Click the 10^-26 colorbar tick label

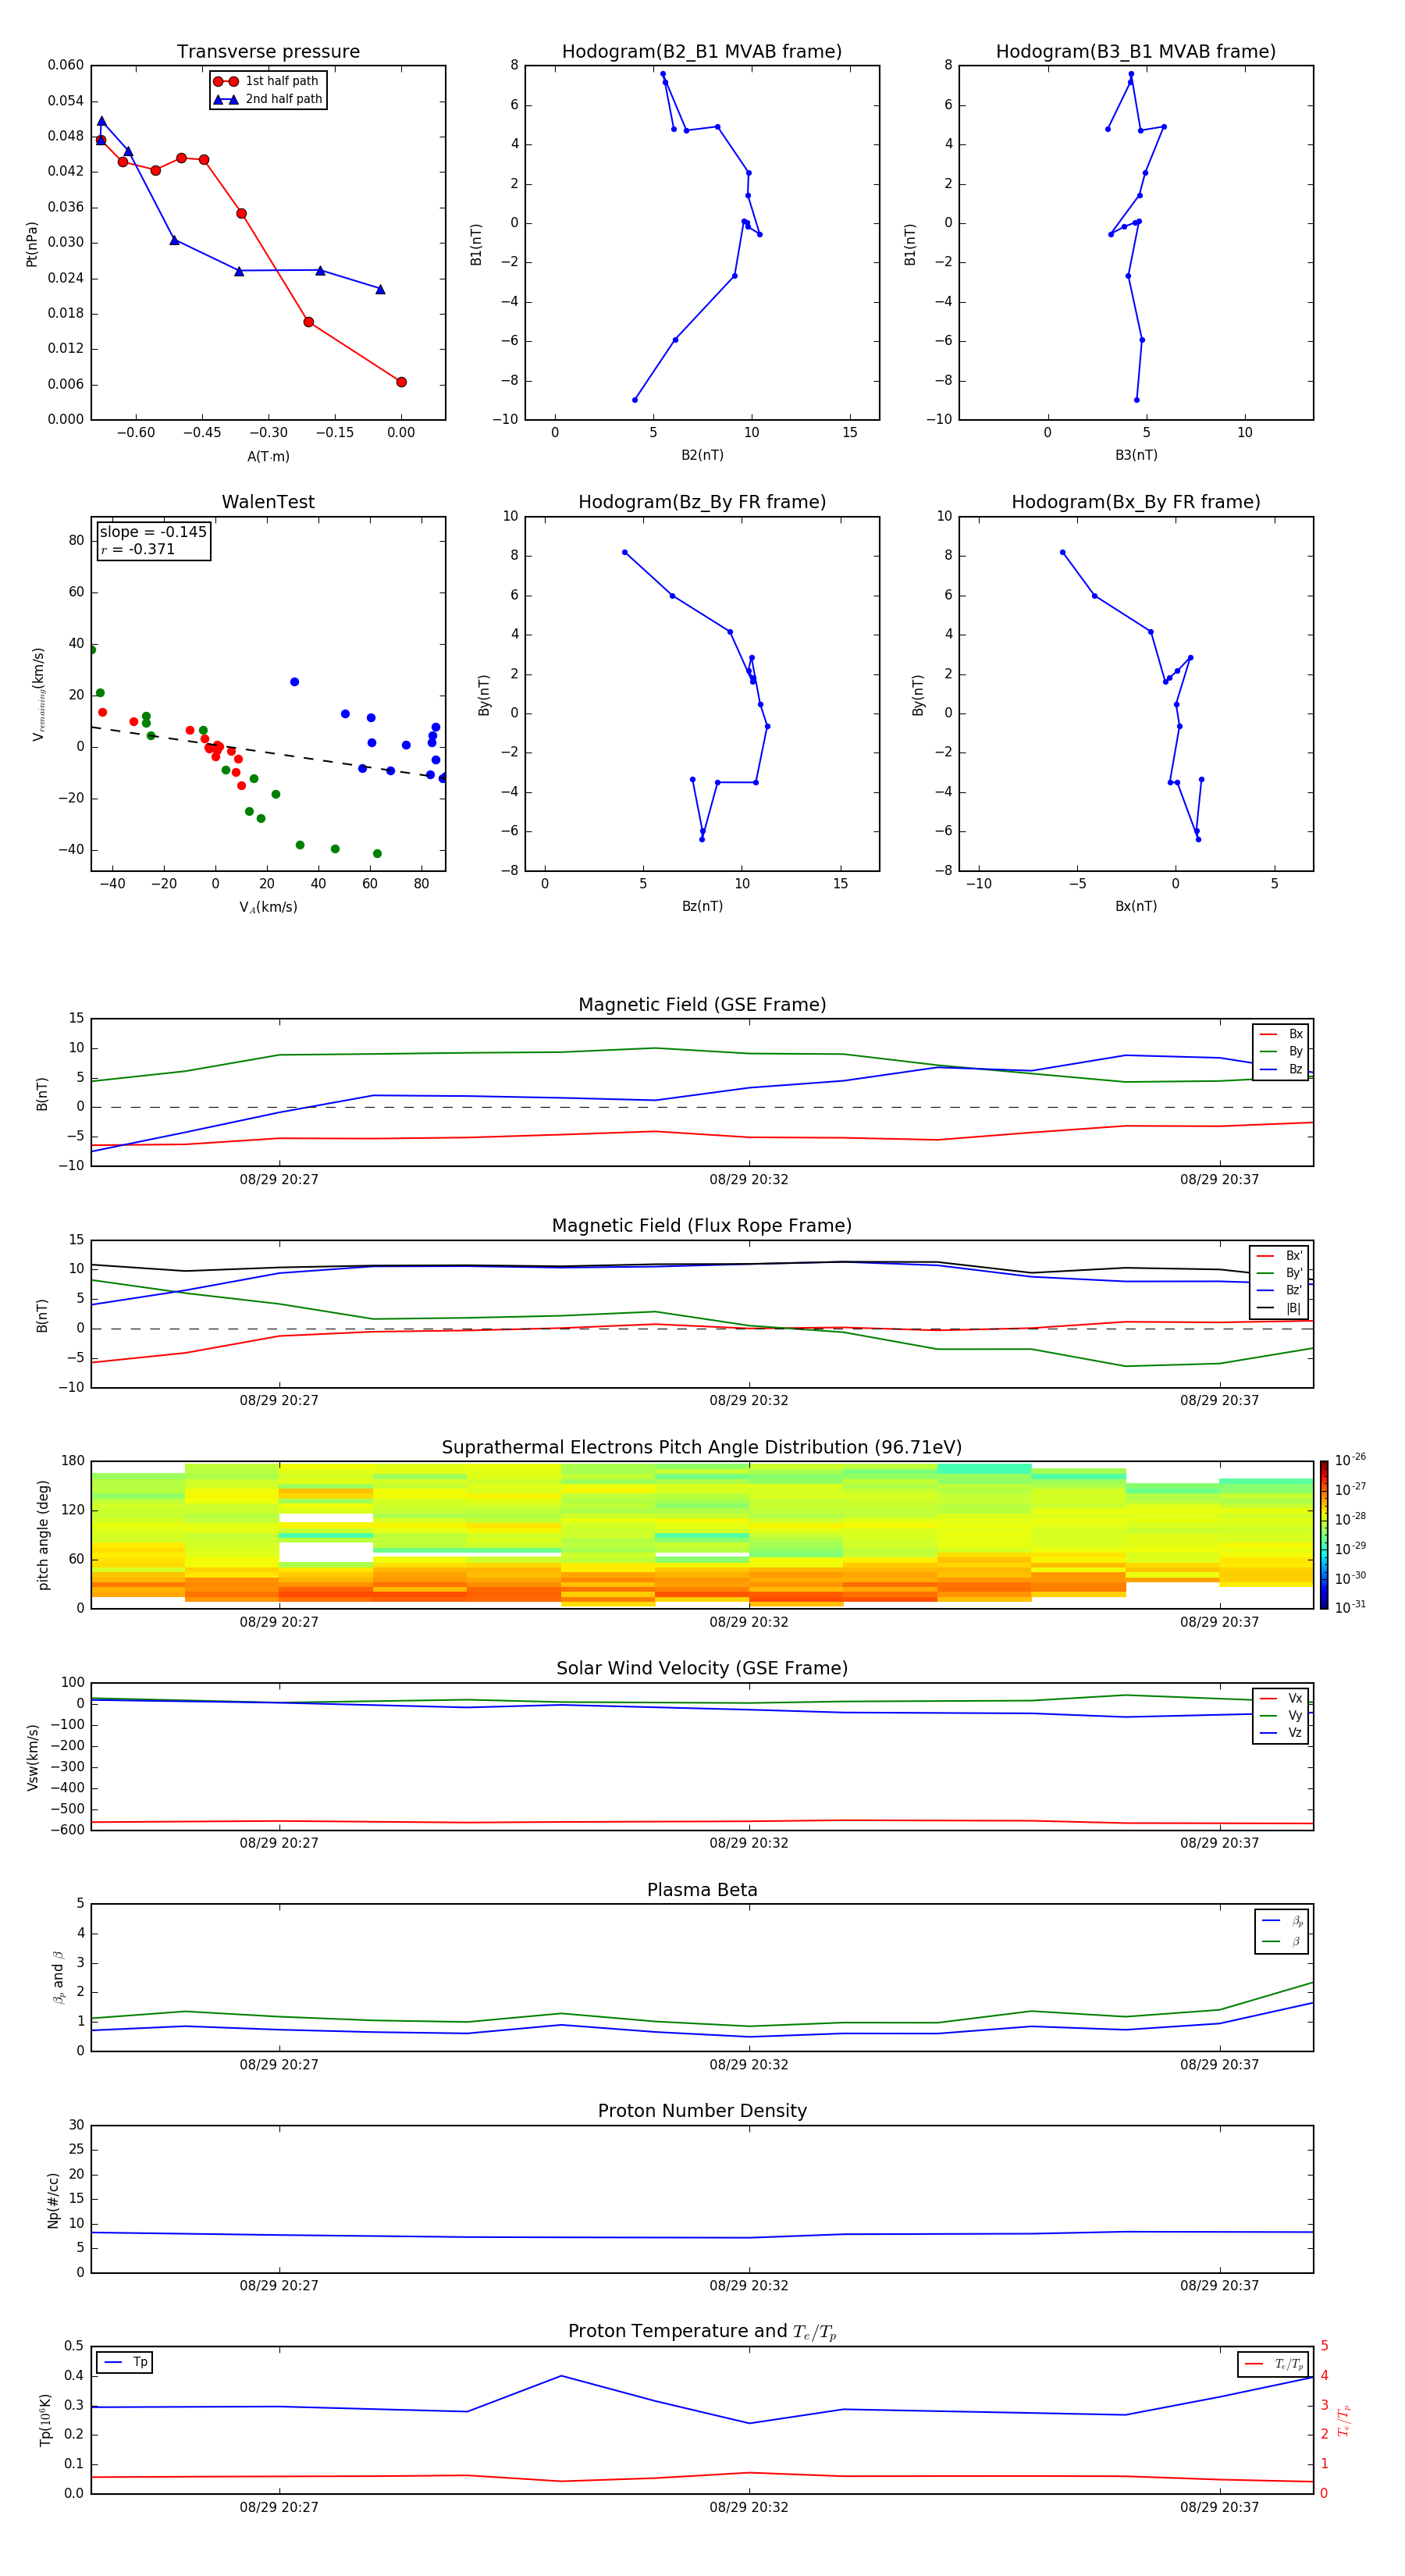coord(1350,1460)
